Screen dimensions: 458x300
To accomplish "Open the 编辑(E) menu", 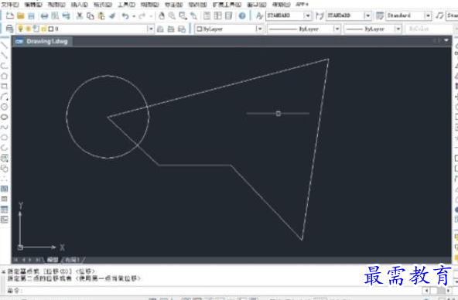I will (x=33, y=5).
